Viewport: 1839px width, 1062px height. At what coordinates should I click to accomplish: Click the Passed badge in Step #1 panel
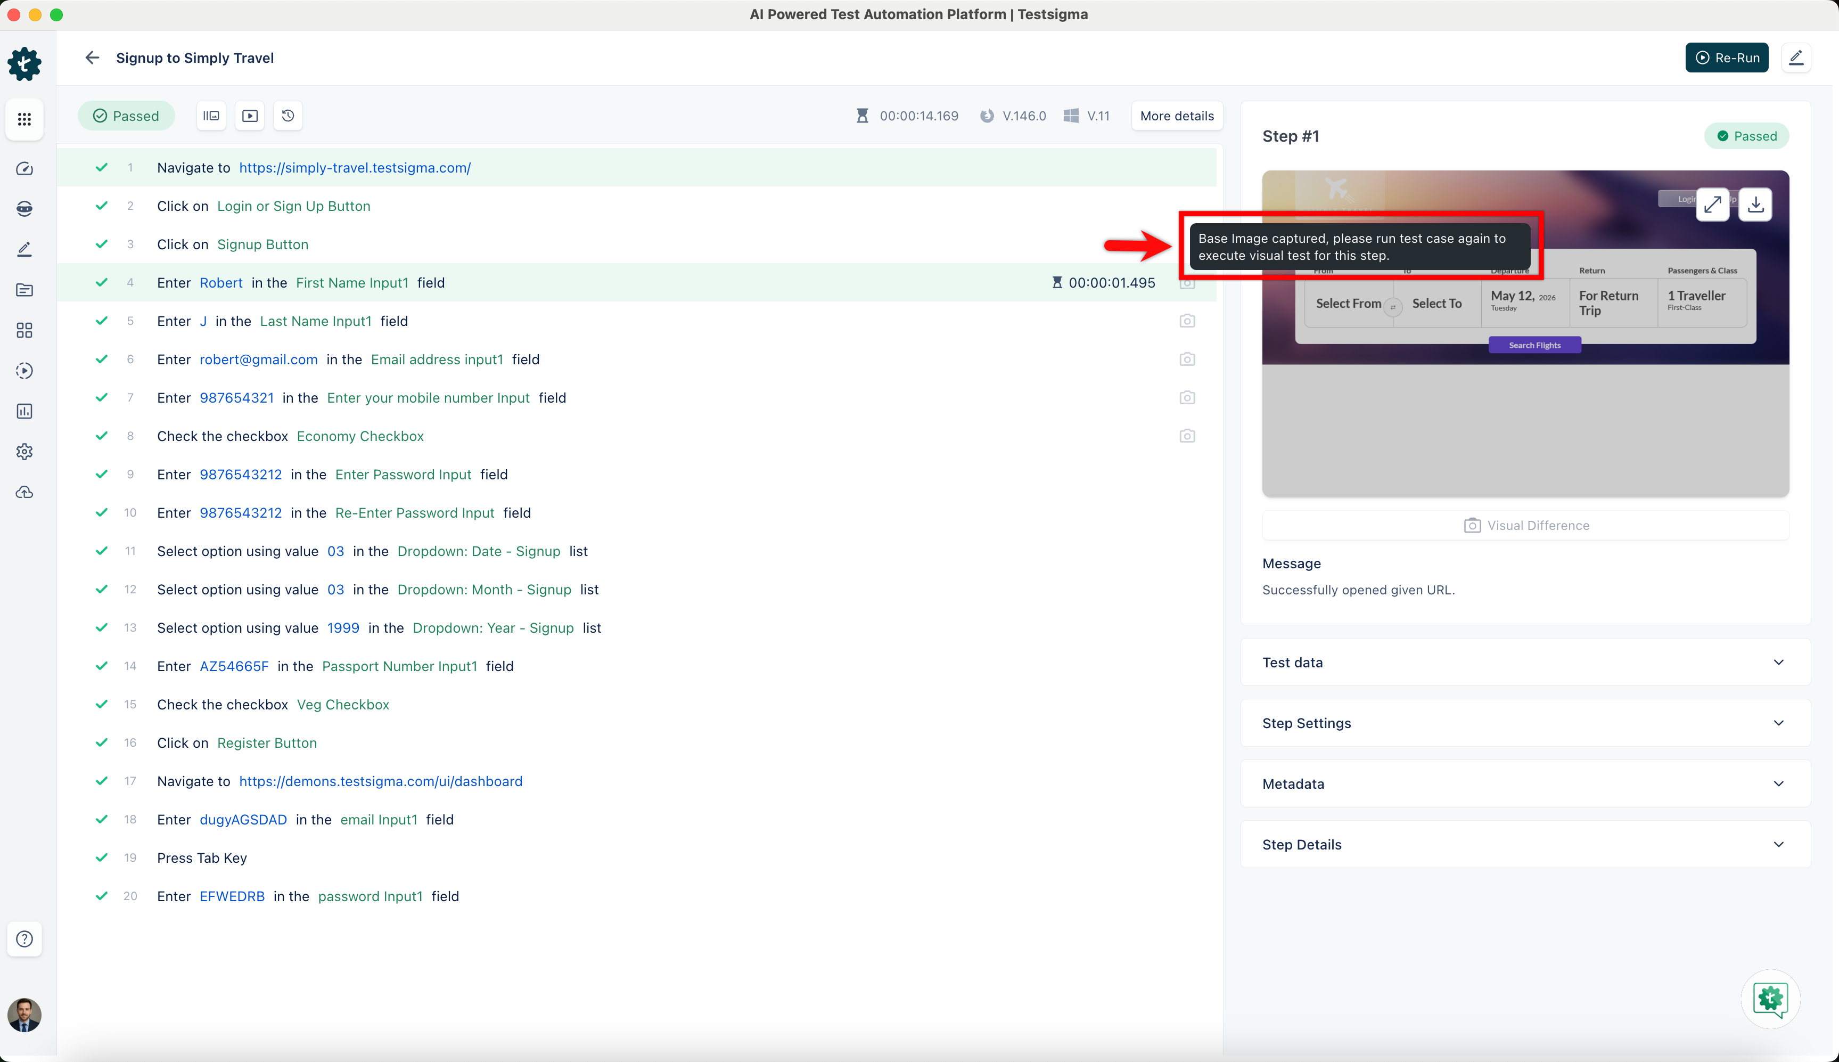click(x=1746, y=136)
